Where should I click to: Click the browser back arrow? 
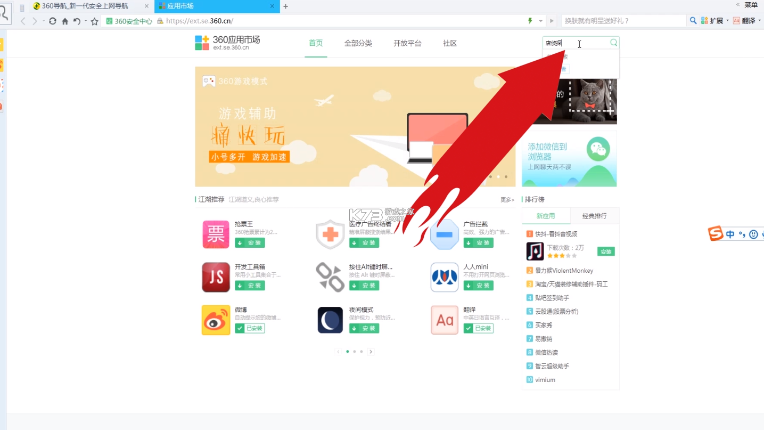coord(23,21)
